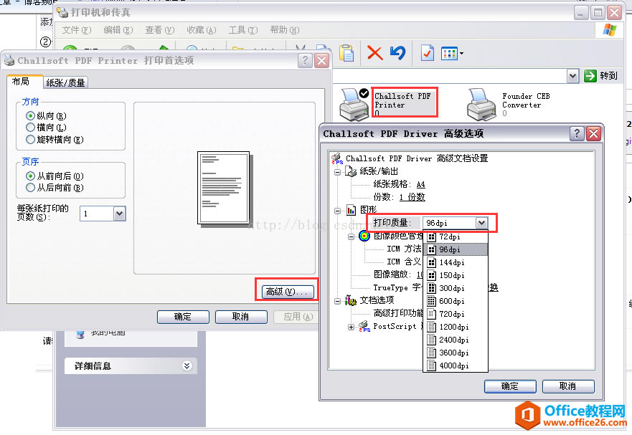Choose 720dpi from the quality list

(456, 314)
